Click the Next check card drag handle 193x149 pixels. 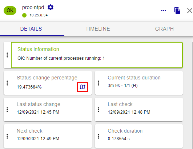coord(7,136)
